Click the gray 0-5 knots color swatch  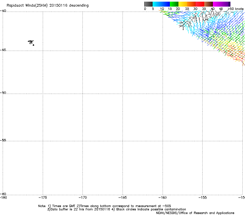[148, 4]
